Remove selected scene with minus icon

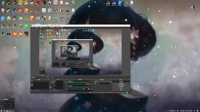point(34,90)
